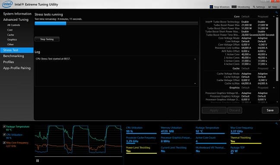This screenshot has height=165, width=280.
Task: Click the Save button
Action: tap(270, 110)
